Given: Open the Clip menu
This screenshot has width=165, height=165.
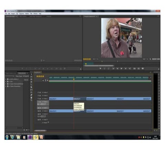Looking at the screenshot, I should [x=17, y=14].
